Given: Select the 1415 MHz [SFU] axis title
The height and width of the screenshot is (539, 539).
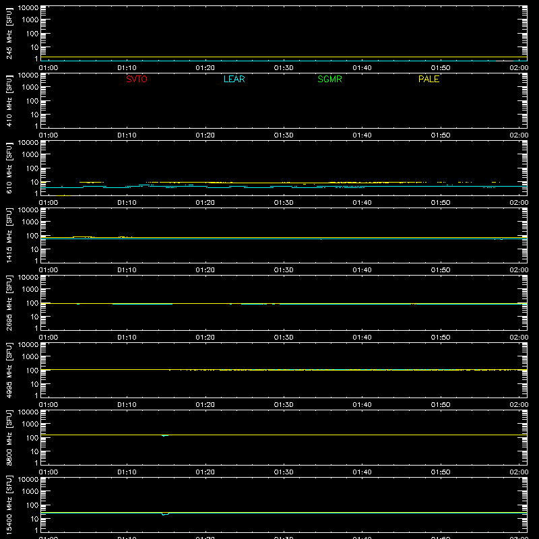Looking at the screenshot, I should pos(9,235).
